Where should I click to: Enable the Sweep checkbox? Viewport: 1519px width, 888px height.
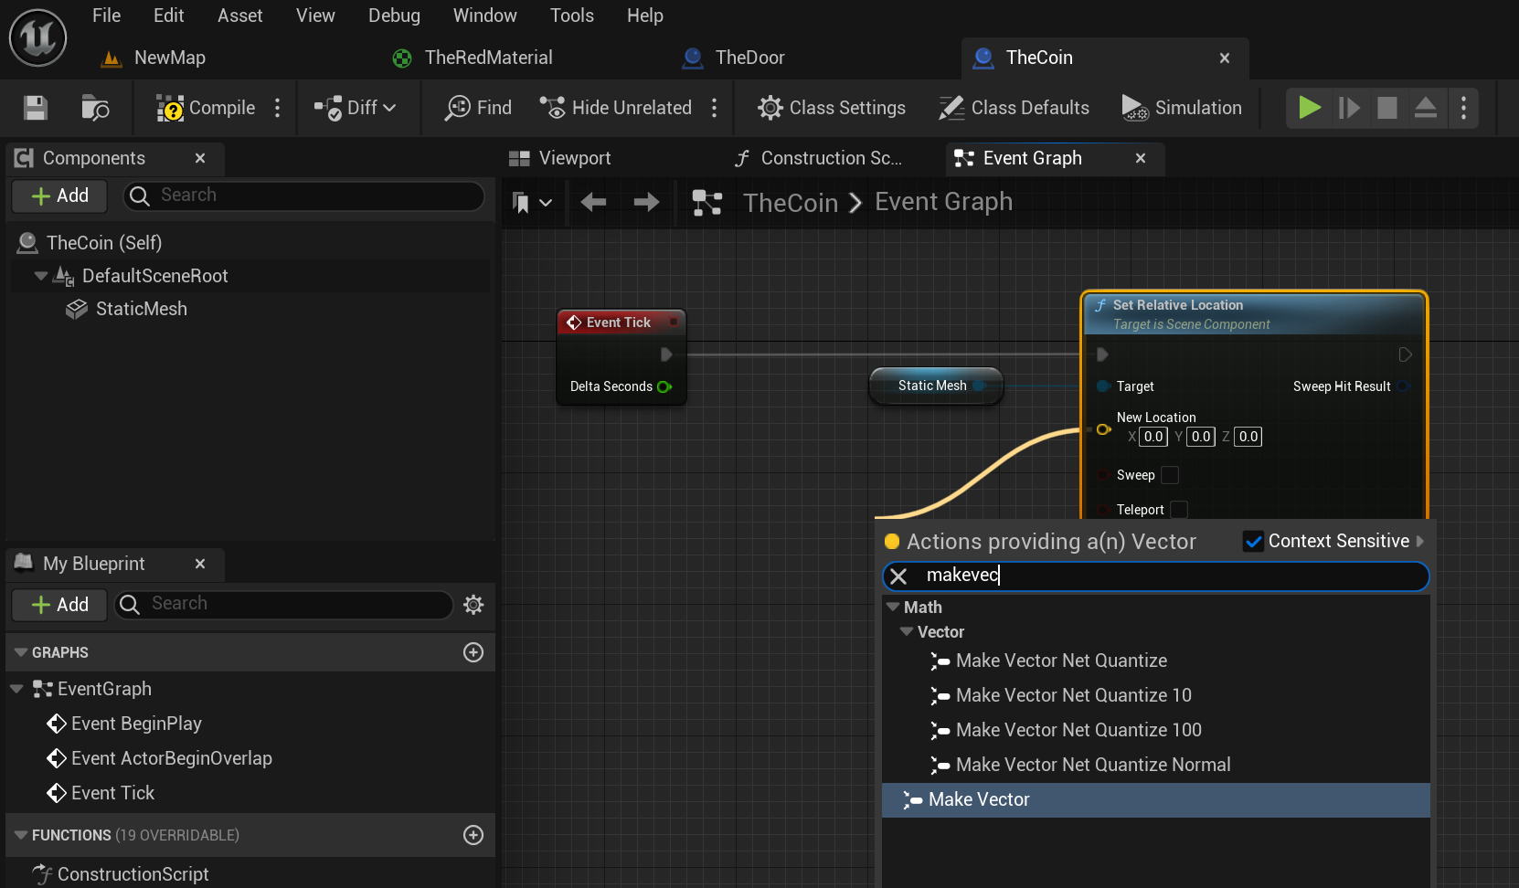pyautogui.click(x=1170, y=475)
